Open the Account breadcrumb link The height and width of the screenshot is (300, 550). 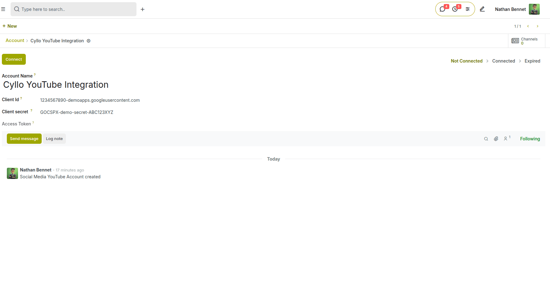[x=15, y=40]
